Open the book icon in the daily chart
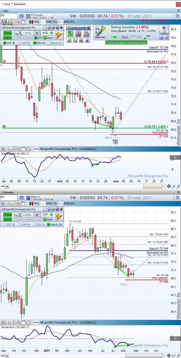The width and height of the screenshot is (181, 358). pos(22,16)
